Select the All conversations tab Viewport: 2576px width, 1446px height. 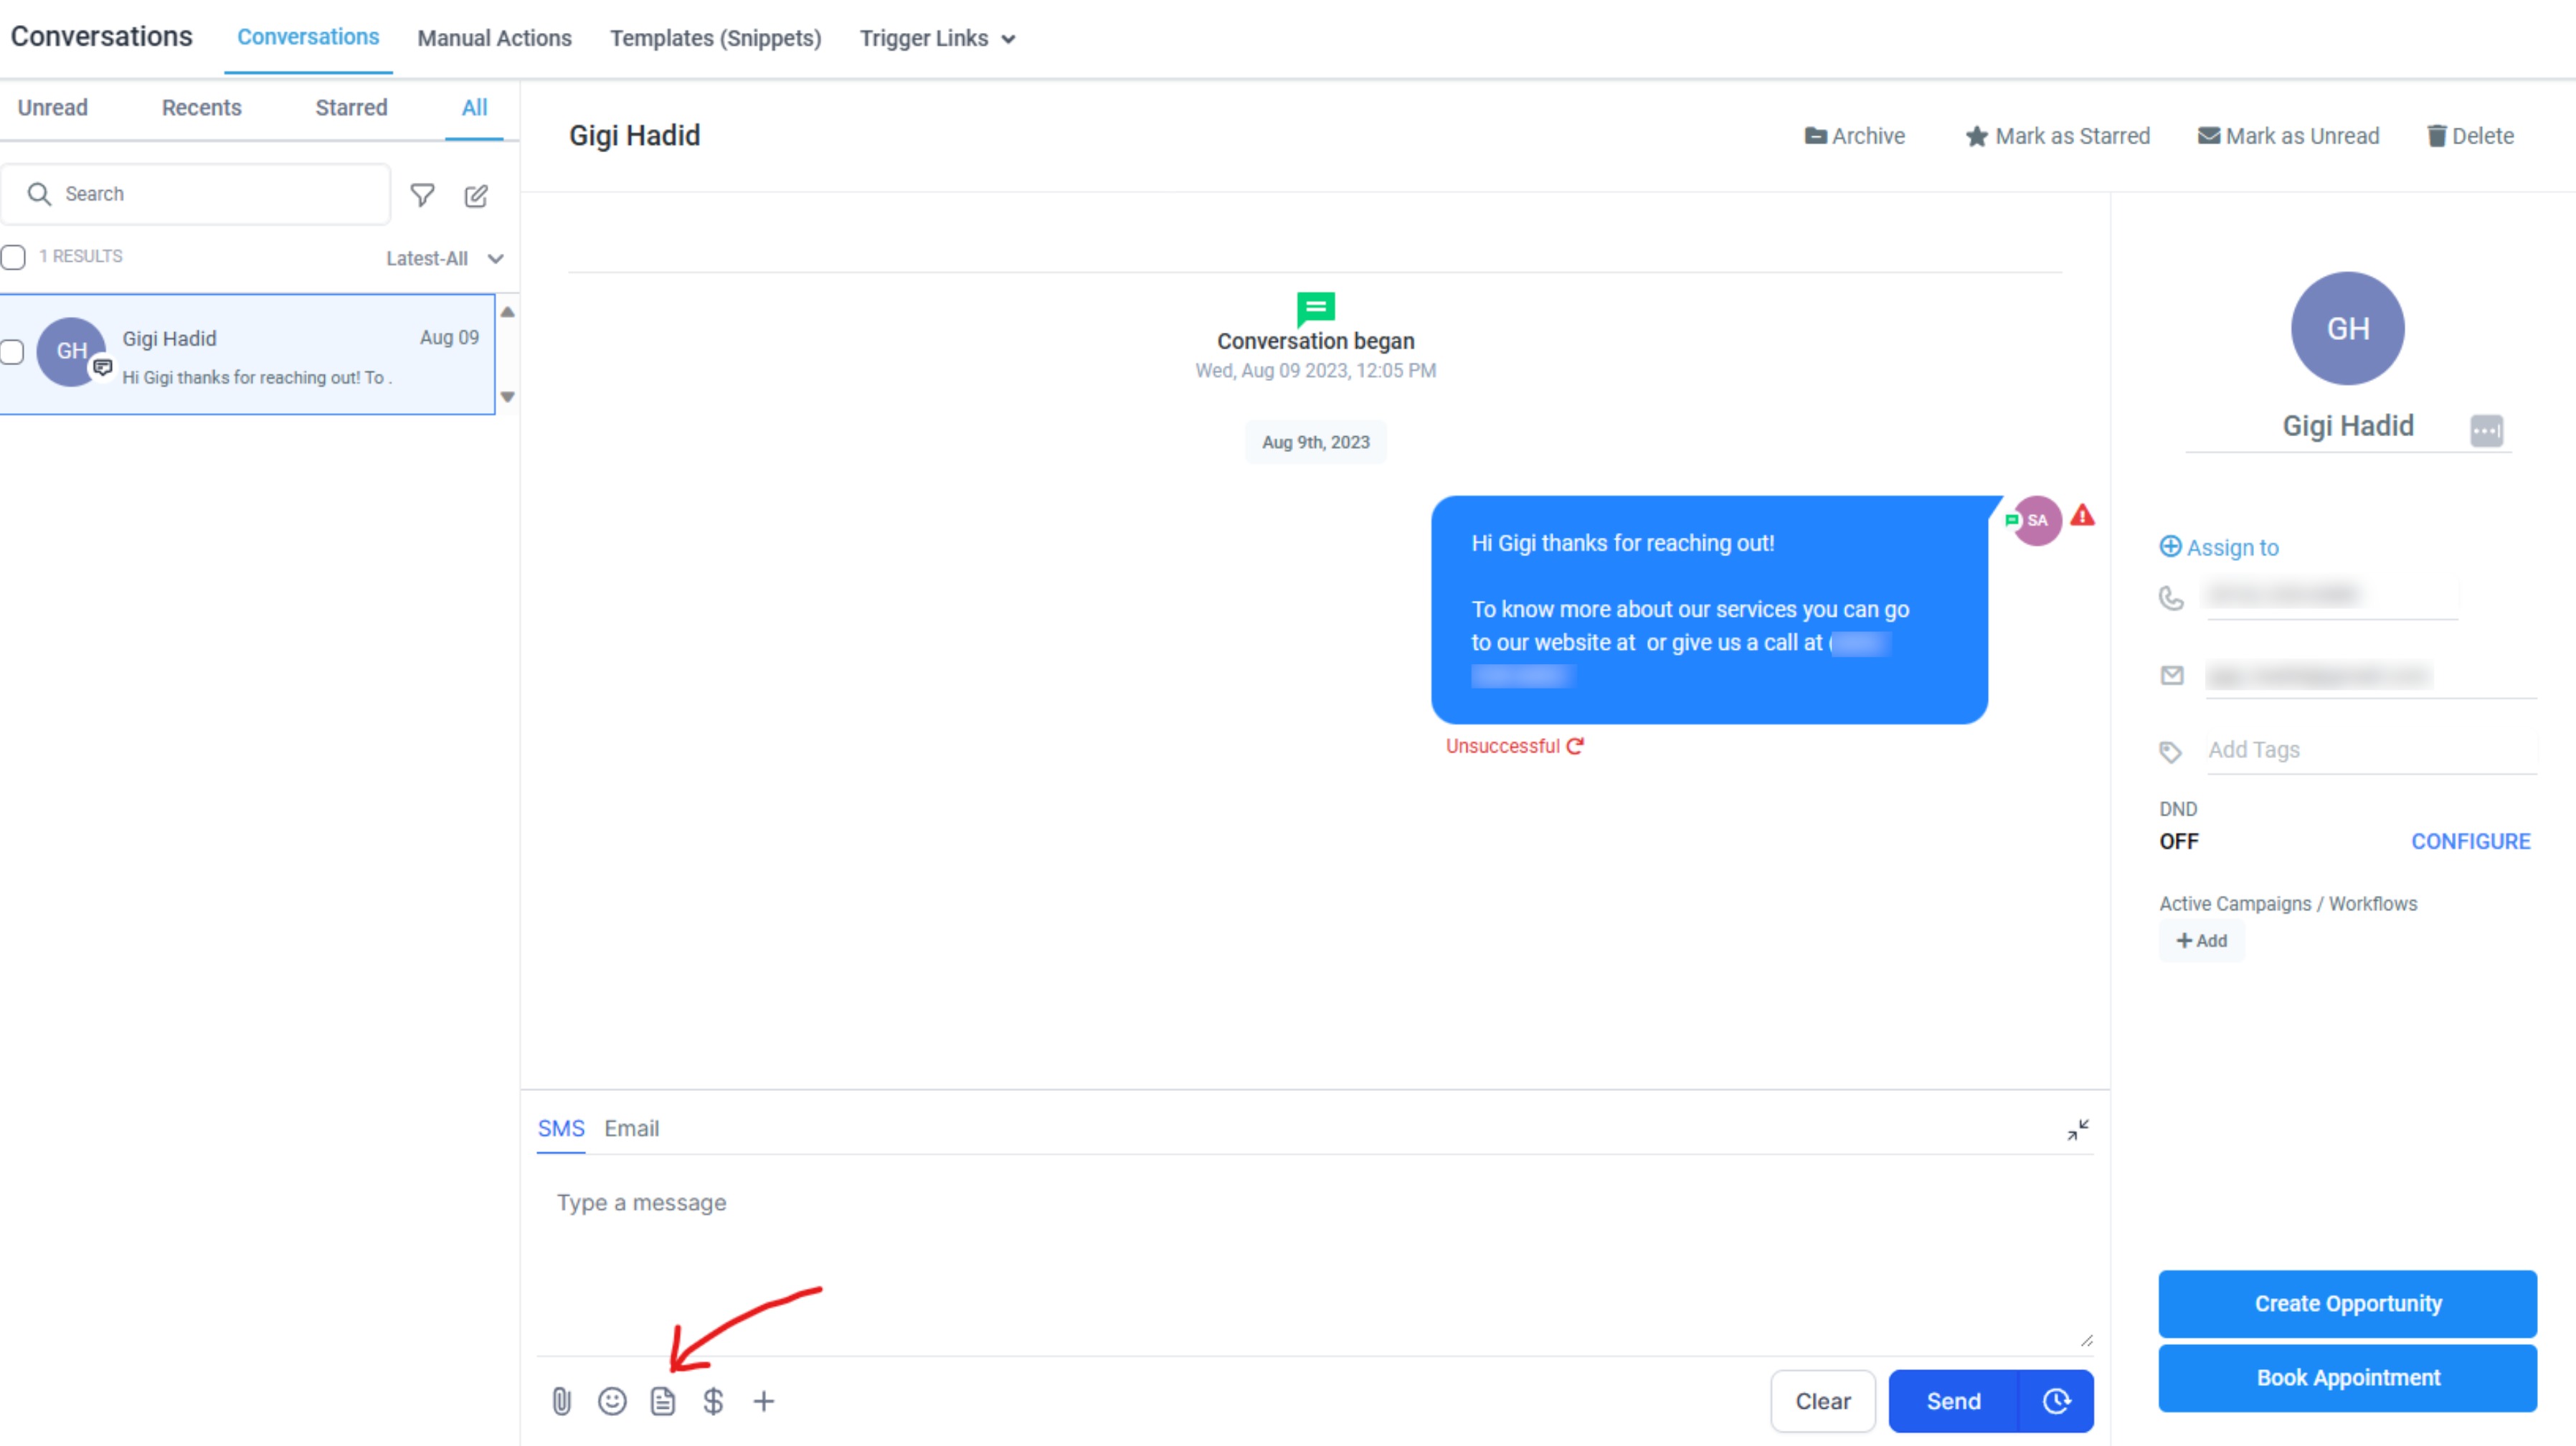click(474, 107)
